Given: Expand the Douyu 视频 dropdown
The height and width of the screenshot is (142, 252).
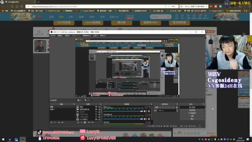Looking at the screenshot, I should [82, 17].
